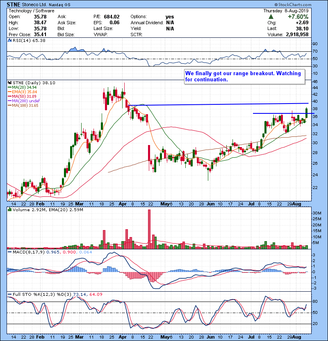328x341 pixels.
Task: Click the Aug label on bottom date axis
Action: (x=297, y=337)
